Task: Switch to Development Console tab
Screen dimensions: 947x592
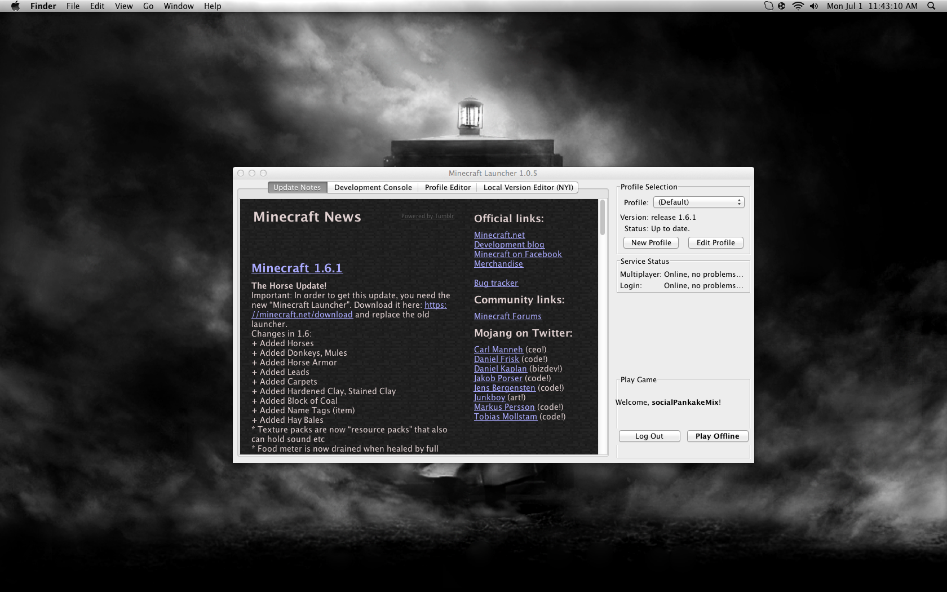Action: coord(373,188)
